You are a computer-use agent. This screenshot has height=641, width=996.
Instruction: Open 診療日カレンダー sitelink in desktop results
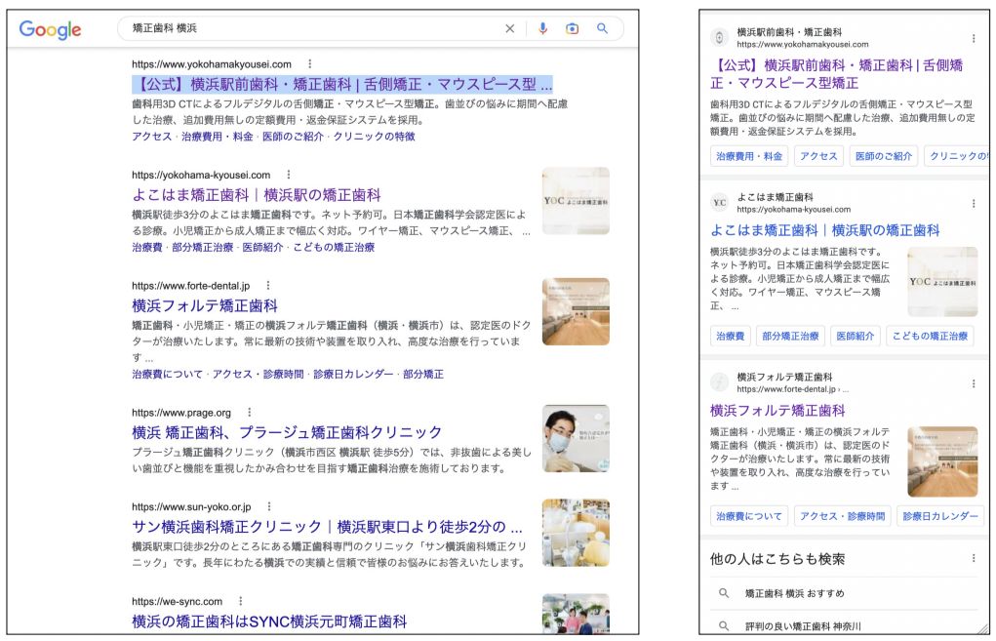[x=353, y=375]
